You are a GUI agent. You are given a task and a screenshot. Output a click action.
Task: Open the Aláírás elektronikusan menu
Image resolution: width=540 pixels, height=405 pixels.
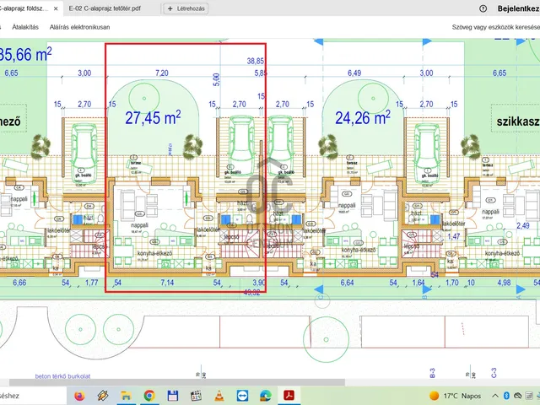click(79, 27)
